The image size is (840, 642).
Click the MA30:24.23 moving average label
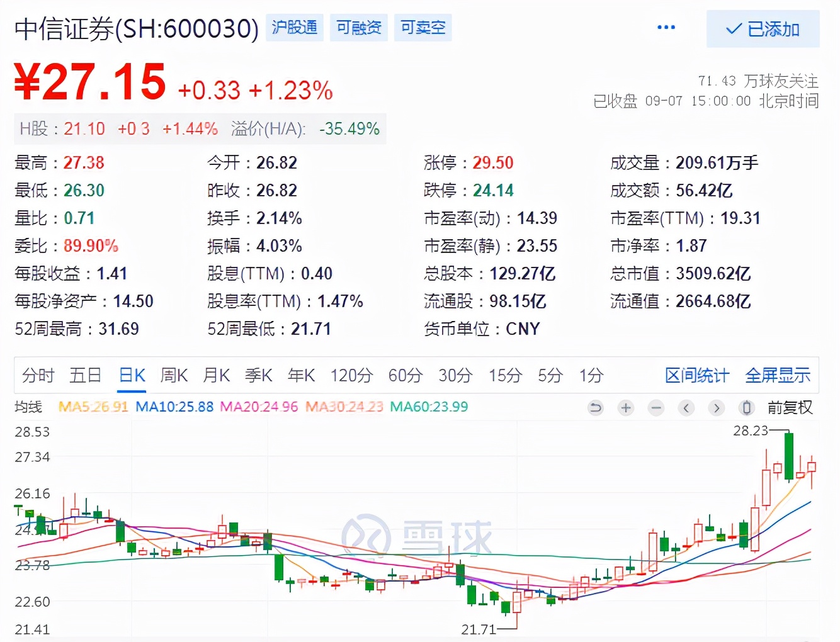344,407
